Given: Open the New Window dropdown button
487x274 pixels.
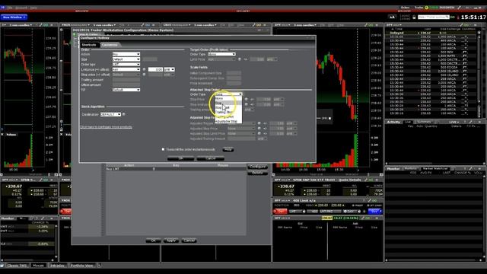Looking at the screenshot, I should tap(14, 17).
